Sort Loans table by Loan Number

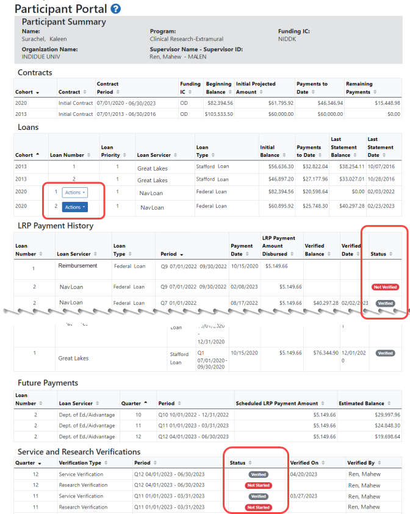[x=70, y=155]
